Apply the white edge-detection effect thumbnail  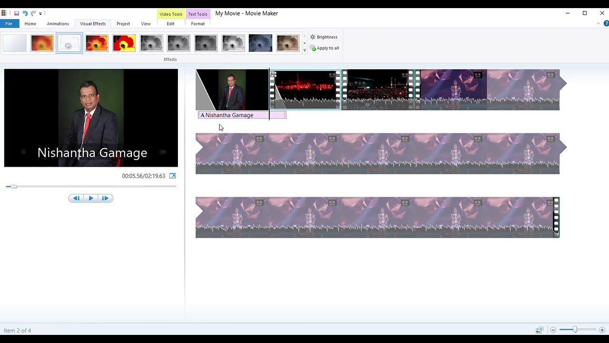[69, 43]
